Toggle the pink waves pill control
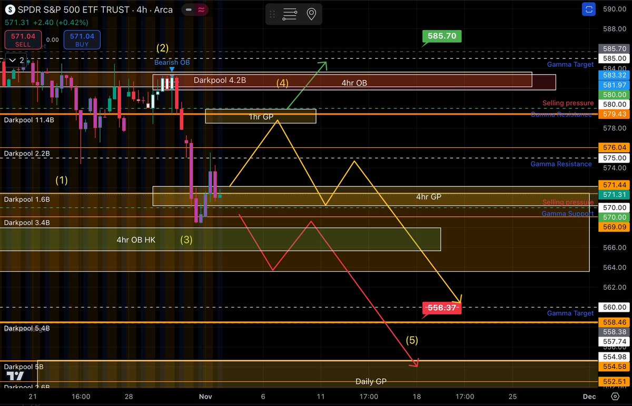Screen dimensions: 632x406 click(x=202, y=9)
